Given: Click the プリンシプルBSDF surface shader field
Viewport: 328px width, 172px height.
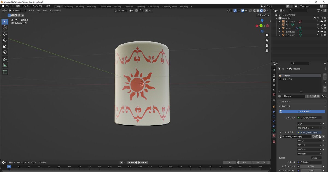Looking at the screenshot, I should pyautogui.click(x=309, y=117).
